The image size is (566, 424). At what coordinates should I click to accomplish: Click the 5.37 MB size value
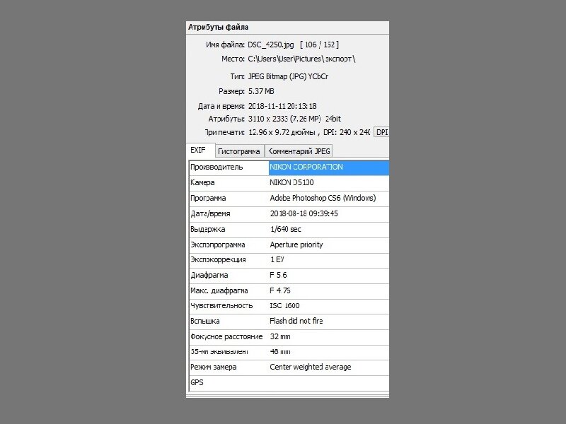261,91
